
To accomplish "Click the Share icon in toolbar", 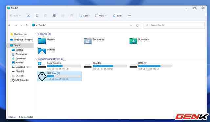I will pos(63,16).
